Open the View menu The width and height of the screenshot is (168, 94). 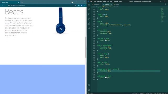[104, 1]
